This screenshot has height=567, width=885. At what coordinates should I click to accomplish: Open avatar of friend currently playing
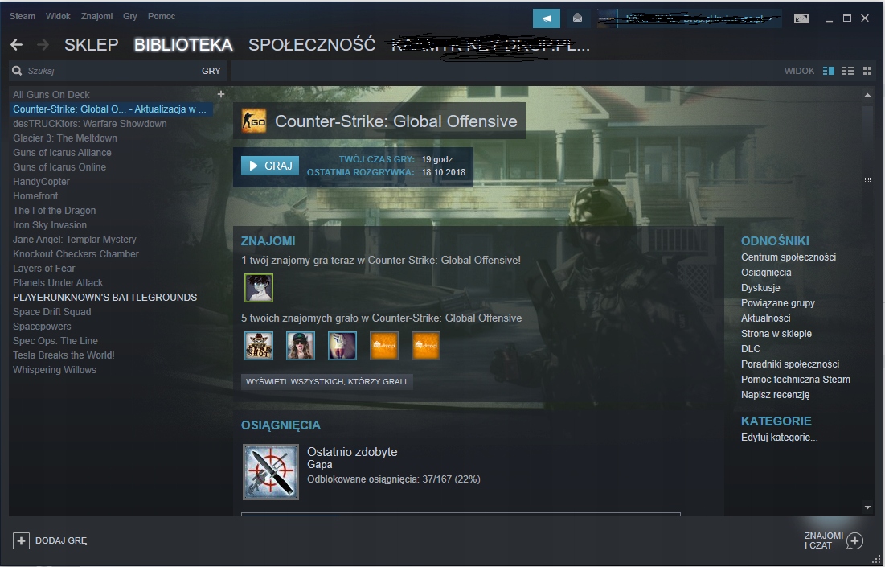click(x=259, y=287)
